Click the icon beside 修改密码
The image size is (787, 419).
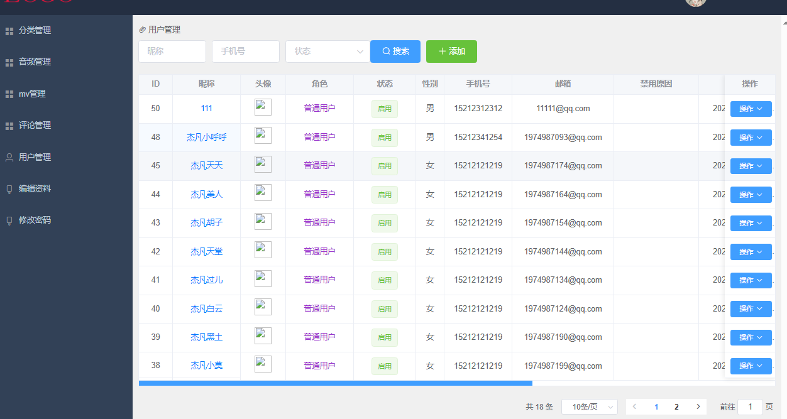pyautogui.click(x=9, y=220)
